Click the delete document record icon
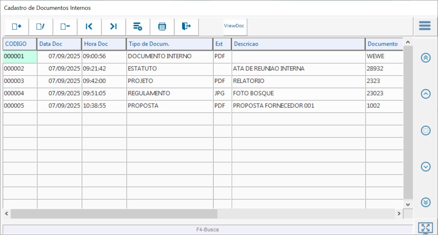This screenshot has height=235, width=438. point(65,27)
